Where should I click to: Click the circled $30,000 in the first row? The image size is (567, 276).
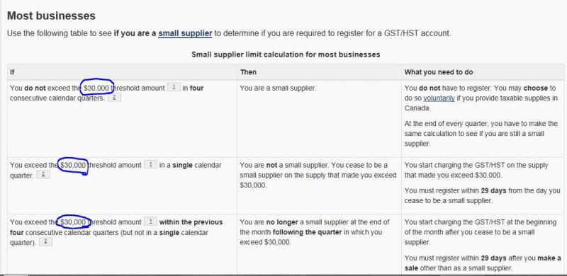[96, 88]
